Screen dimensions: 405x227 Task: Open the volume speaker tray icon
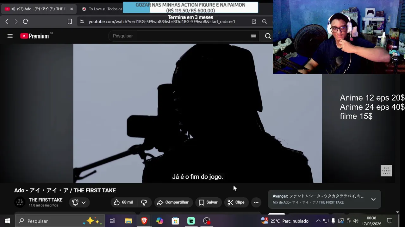click(x=356, y=221)
